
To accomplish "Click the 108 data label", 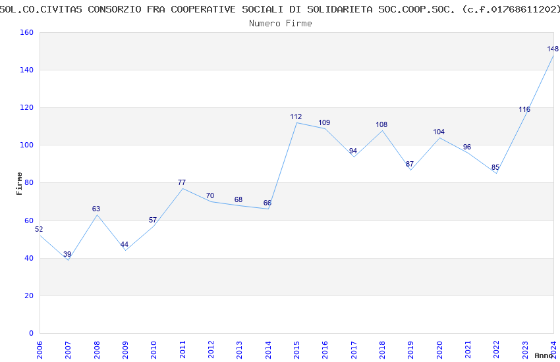I will (x=381, y=124).
